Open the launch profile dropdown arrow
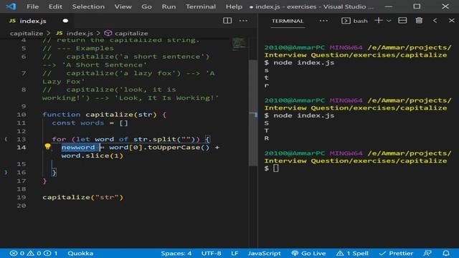Image resolution: width=459 pixels, height=258 pixels. pyautogui.click(x=389, y=21)
